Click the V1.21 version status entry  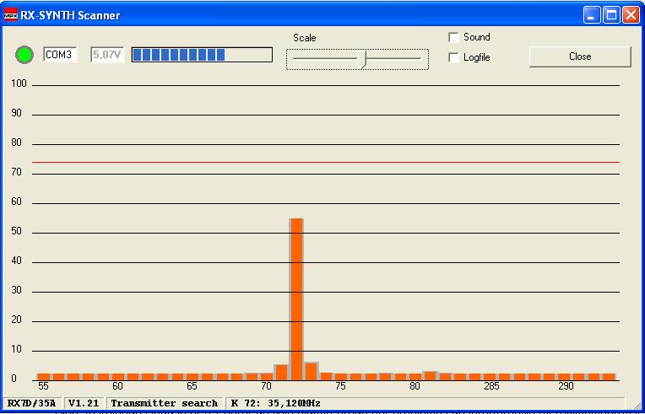[x=84, y=403]
